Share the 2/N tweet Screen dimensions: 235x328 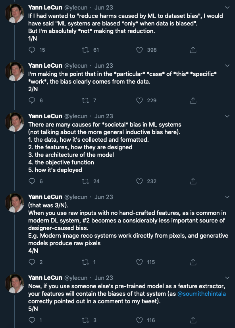[x=193, y=101]
